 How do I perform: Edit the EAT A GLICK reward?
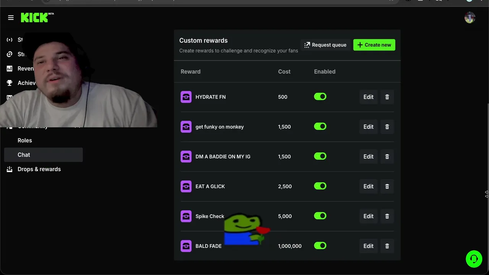click(368, 186)
